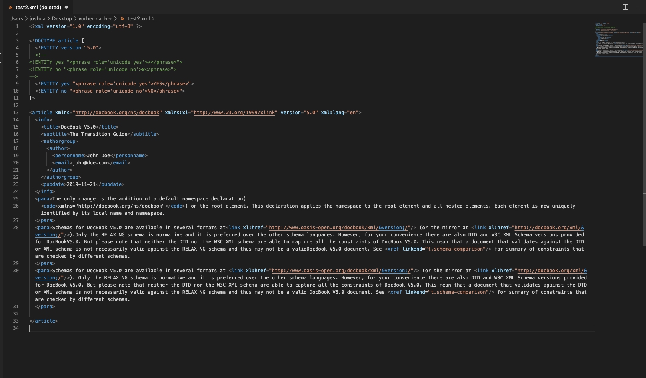Click line number 34 in the gutter

coord(16,328)
